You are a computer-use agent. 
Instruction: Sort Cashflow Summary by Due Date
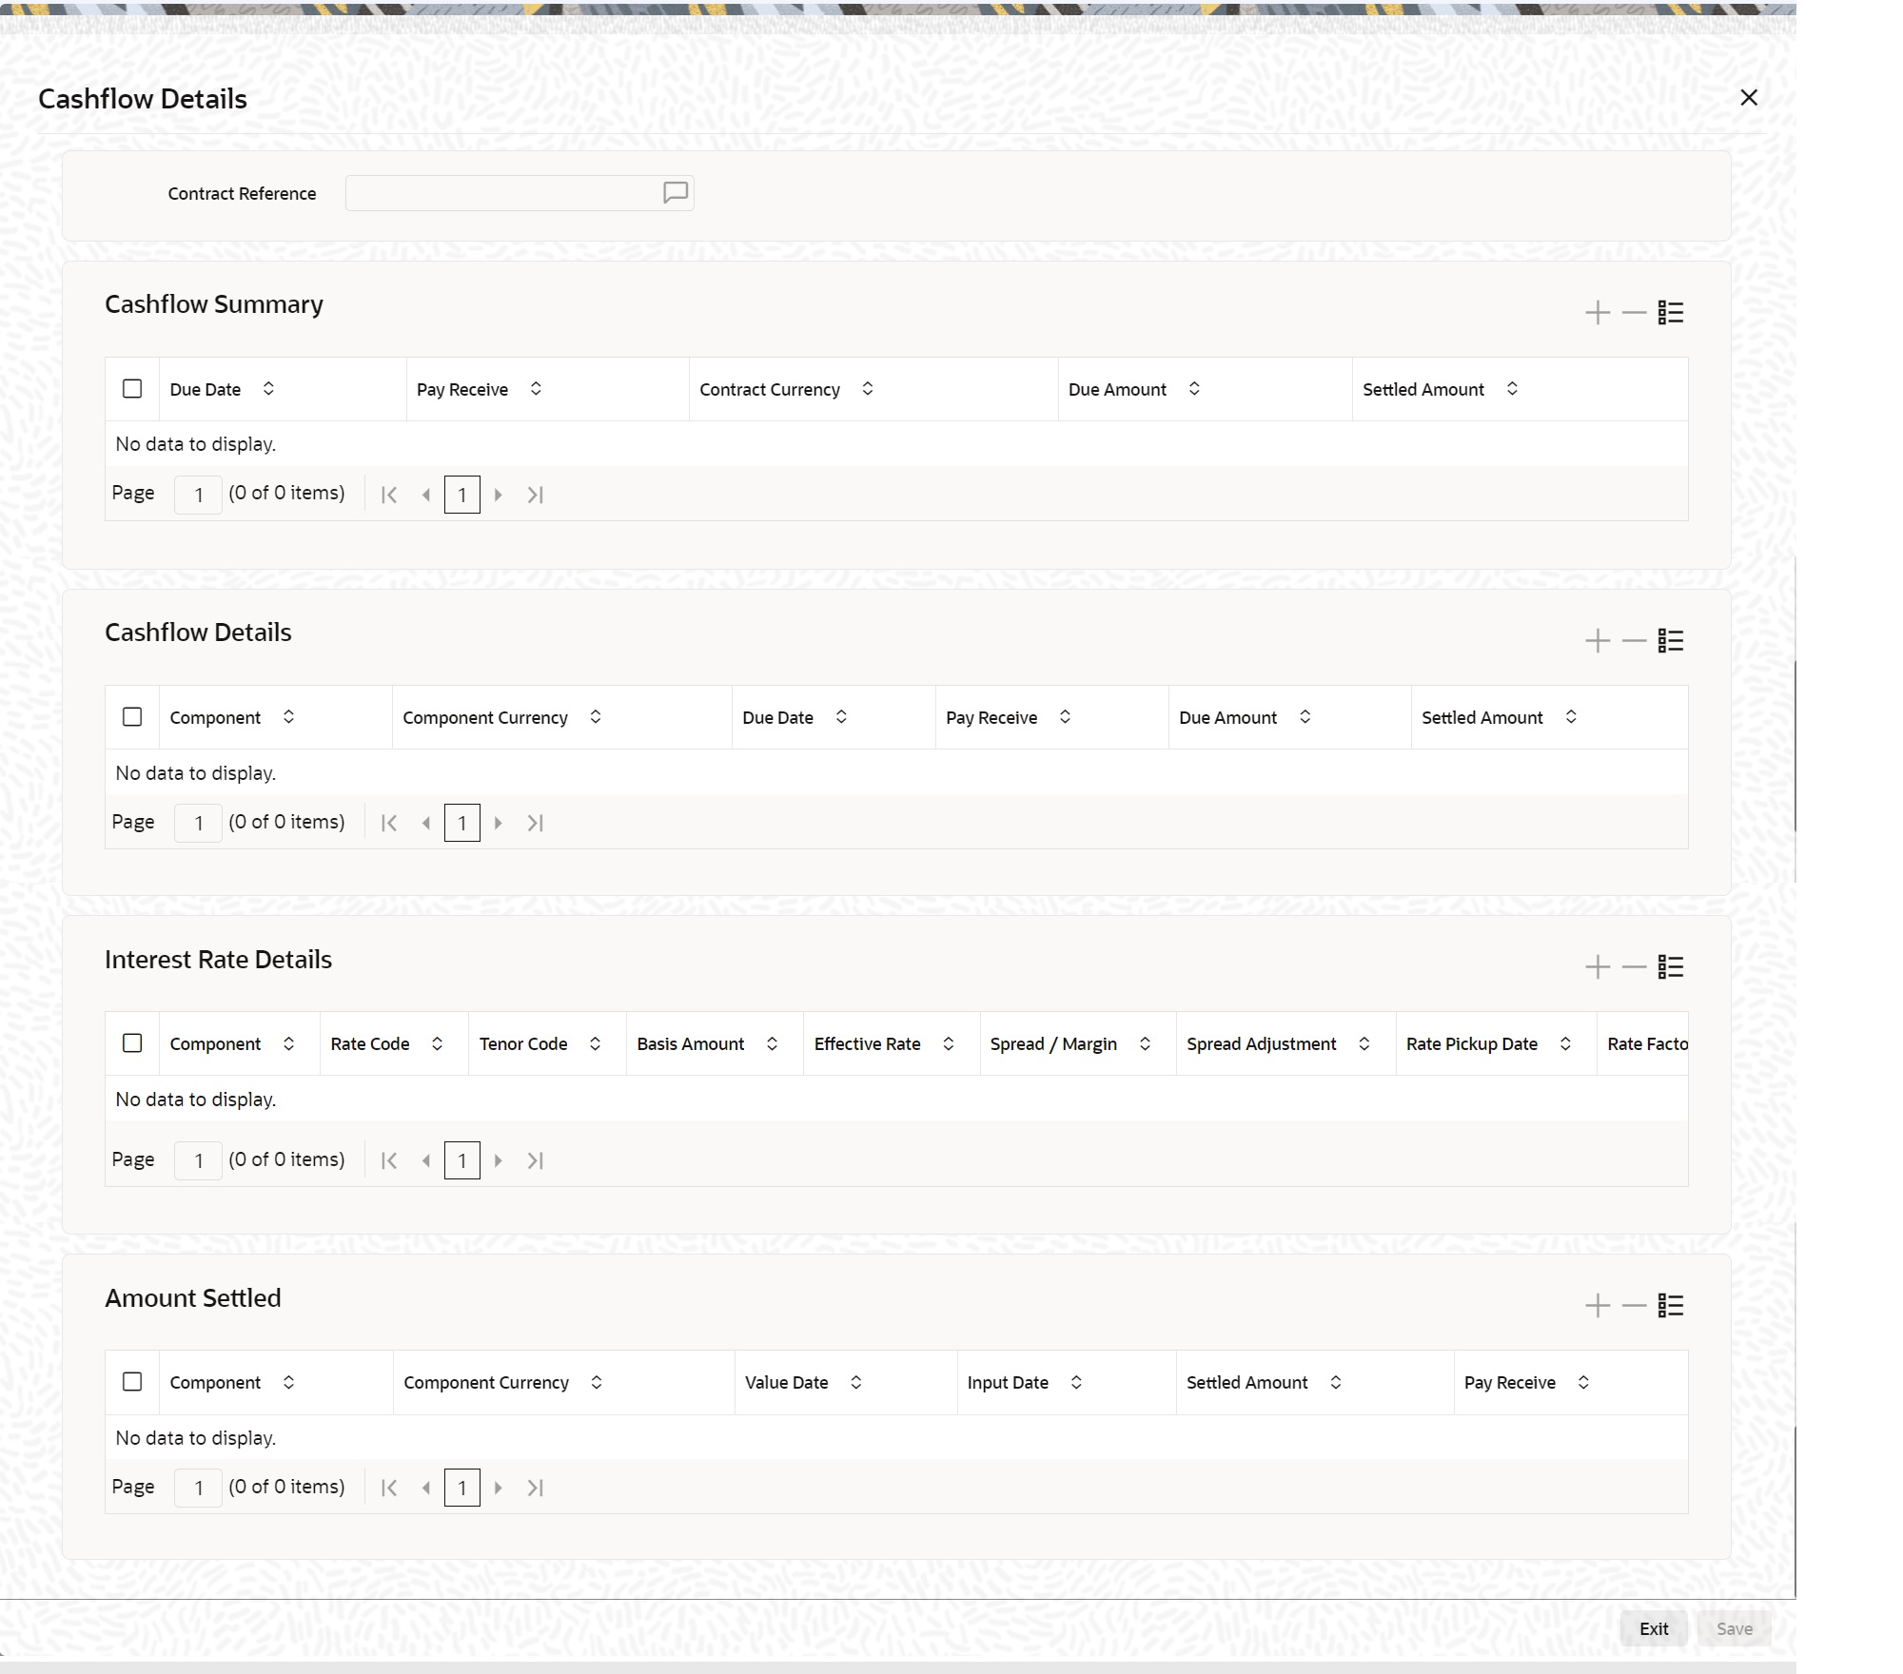click(268, 389)
